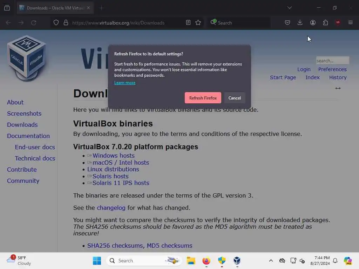The height and width of the screenshot is (269, 359).
Task: Open Firefox View icon in tab strip
Action: [x=7, y=8]
